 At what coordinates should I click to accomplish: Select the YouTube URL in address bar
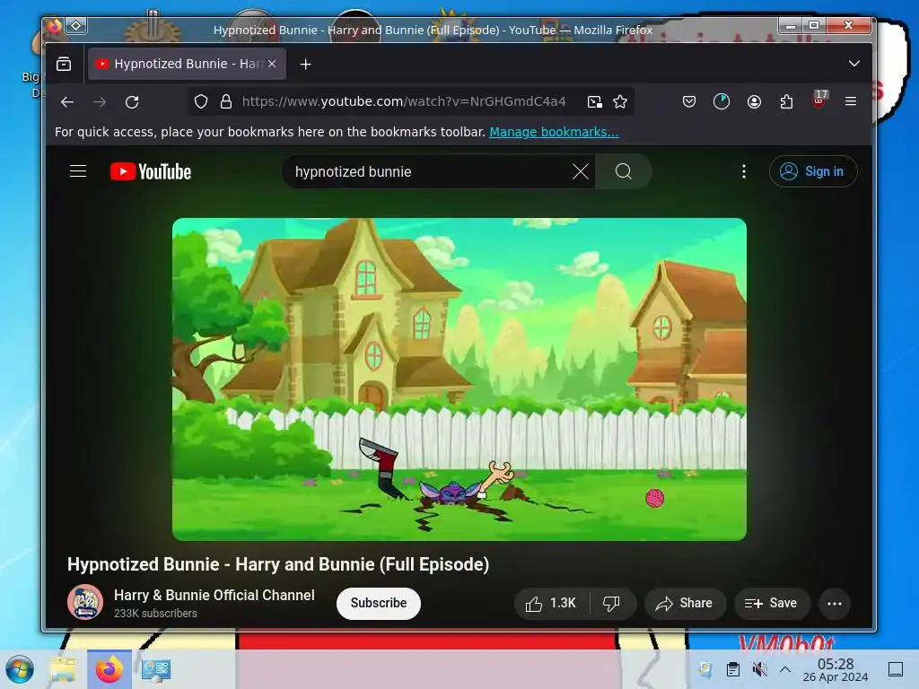coord(404,101)
